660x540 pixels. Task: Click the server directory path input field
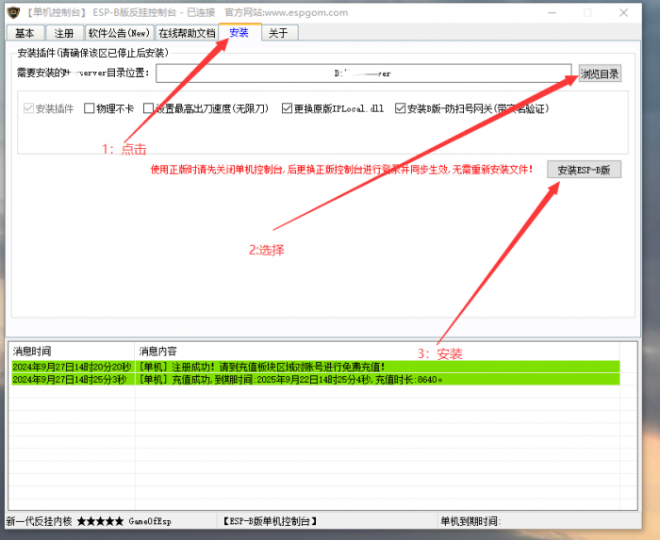363,74
